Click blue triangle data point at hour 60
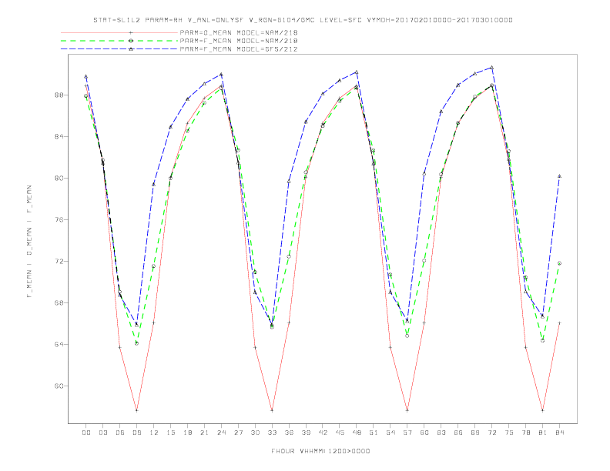The height and width of the screenshot is (471, 610). click(x=424, y=173)
